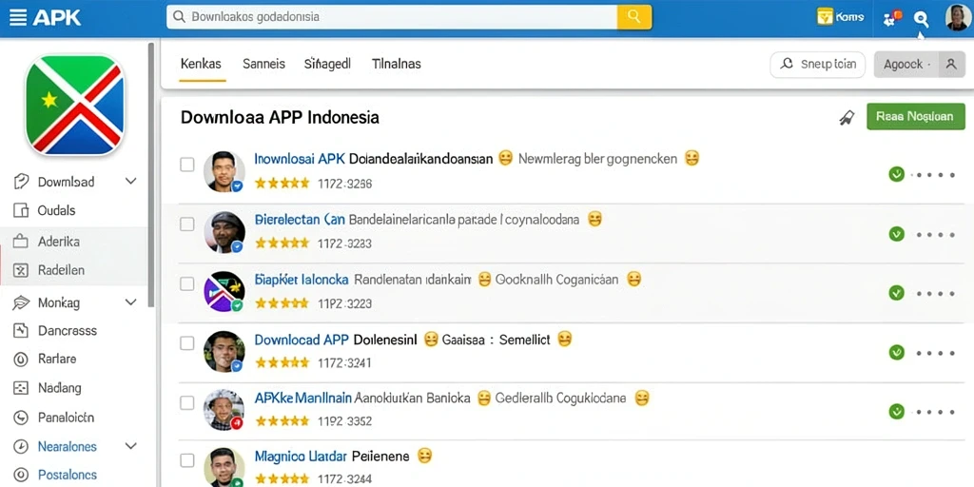Click the Radellen sidebar icon
This screenshot has height=487, width=974.
click(x=21, y=270)
